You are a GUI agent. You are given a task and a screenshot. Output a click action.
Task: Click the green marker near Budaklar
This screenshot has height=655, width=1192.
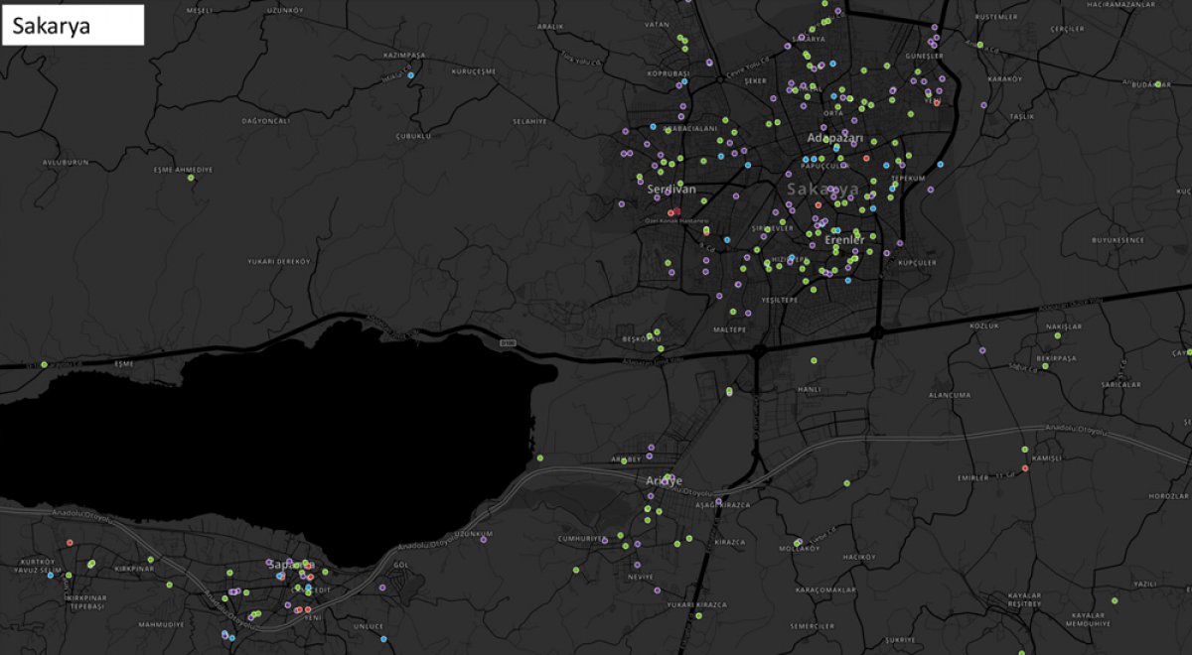point(1158,84)
